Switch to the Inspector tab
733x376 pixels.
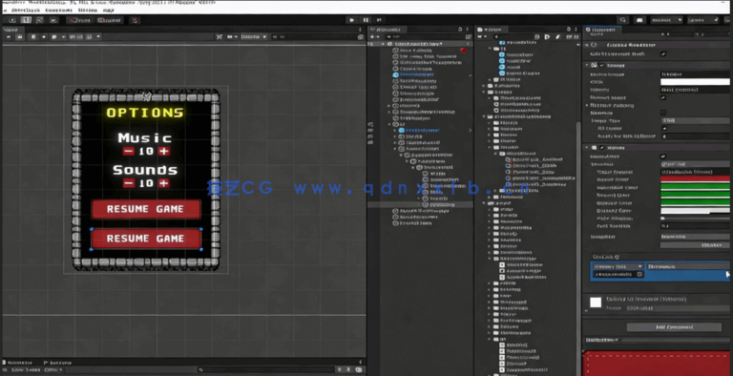click(602, 30)
